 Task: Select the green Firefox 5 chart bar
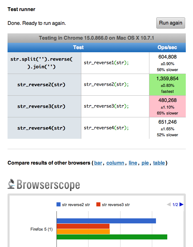pyautogui.click(x=112, y=237)
